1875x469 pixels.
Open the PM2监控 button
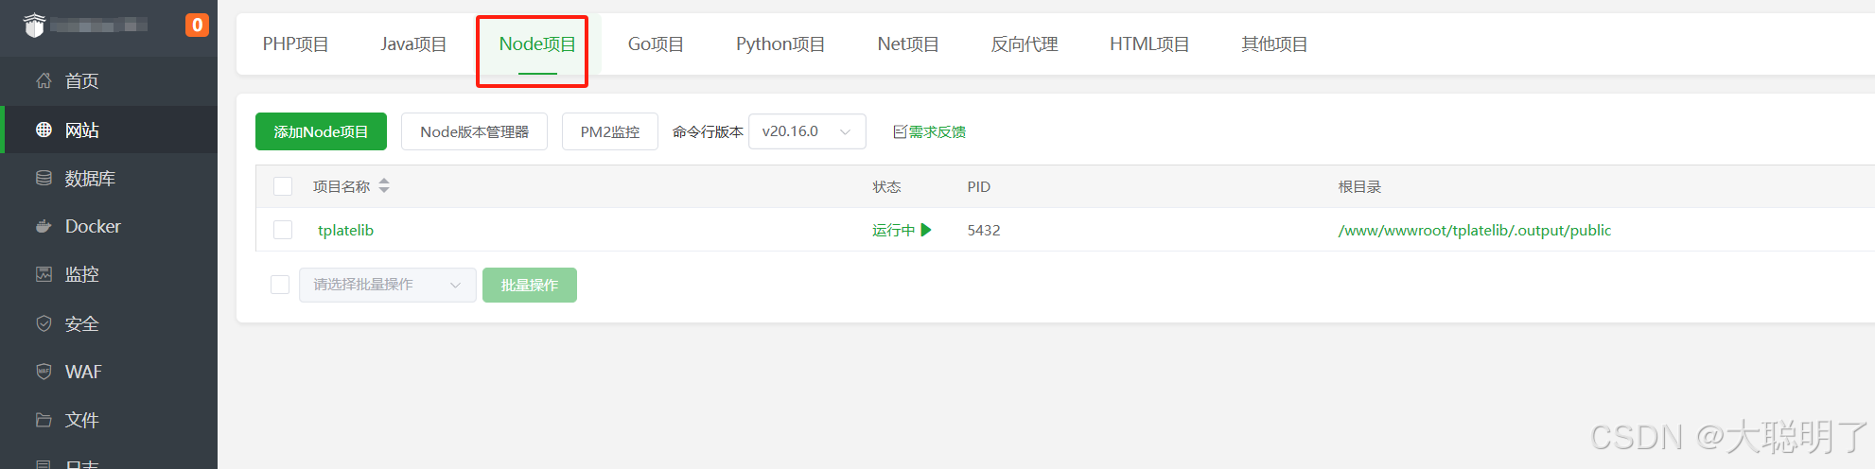point(610,131)
